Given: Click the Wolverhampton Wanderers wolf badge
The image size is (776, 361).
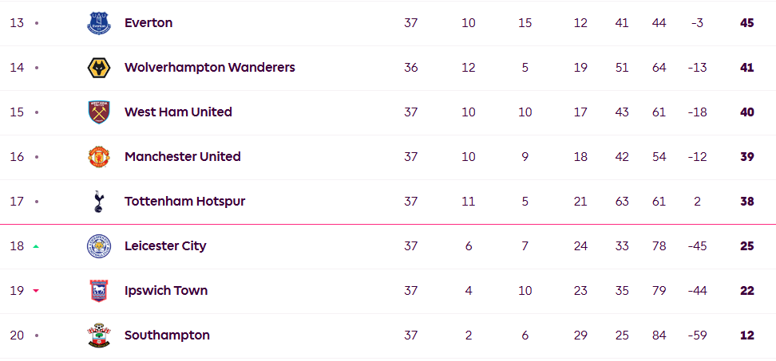Looking at the screenshot, I should tap(99, 68).
